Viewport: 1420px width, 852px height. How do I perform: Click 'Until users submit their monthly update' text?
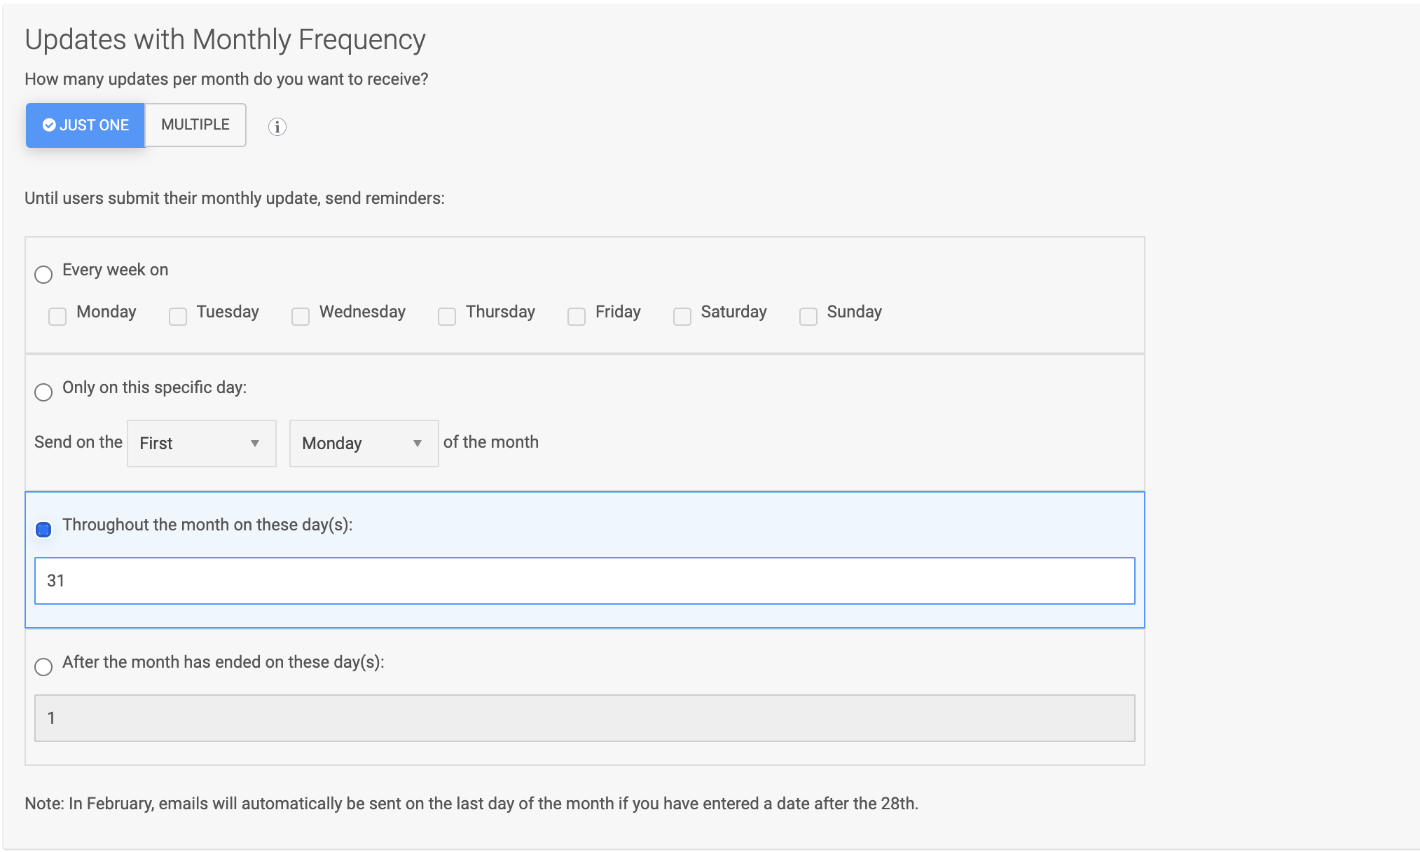coord(235,198)
